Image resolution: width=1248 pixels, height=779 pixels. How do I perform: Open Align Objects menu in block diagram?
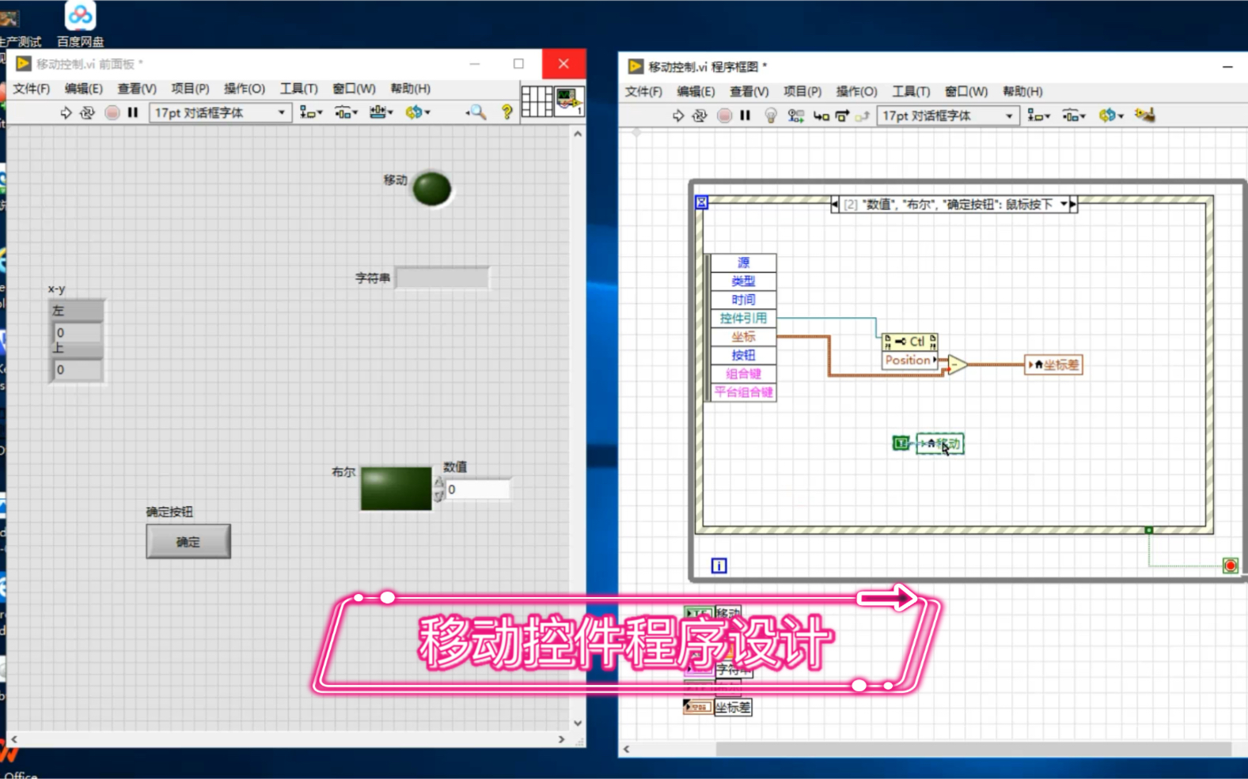point(1039,116)
